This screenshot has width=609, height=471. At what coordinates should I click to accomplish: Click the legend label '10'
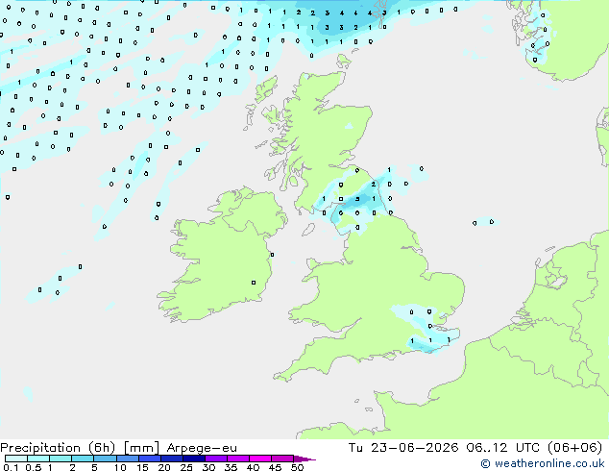point(120,467)
